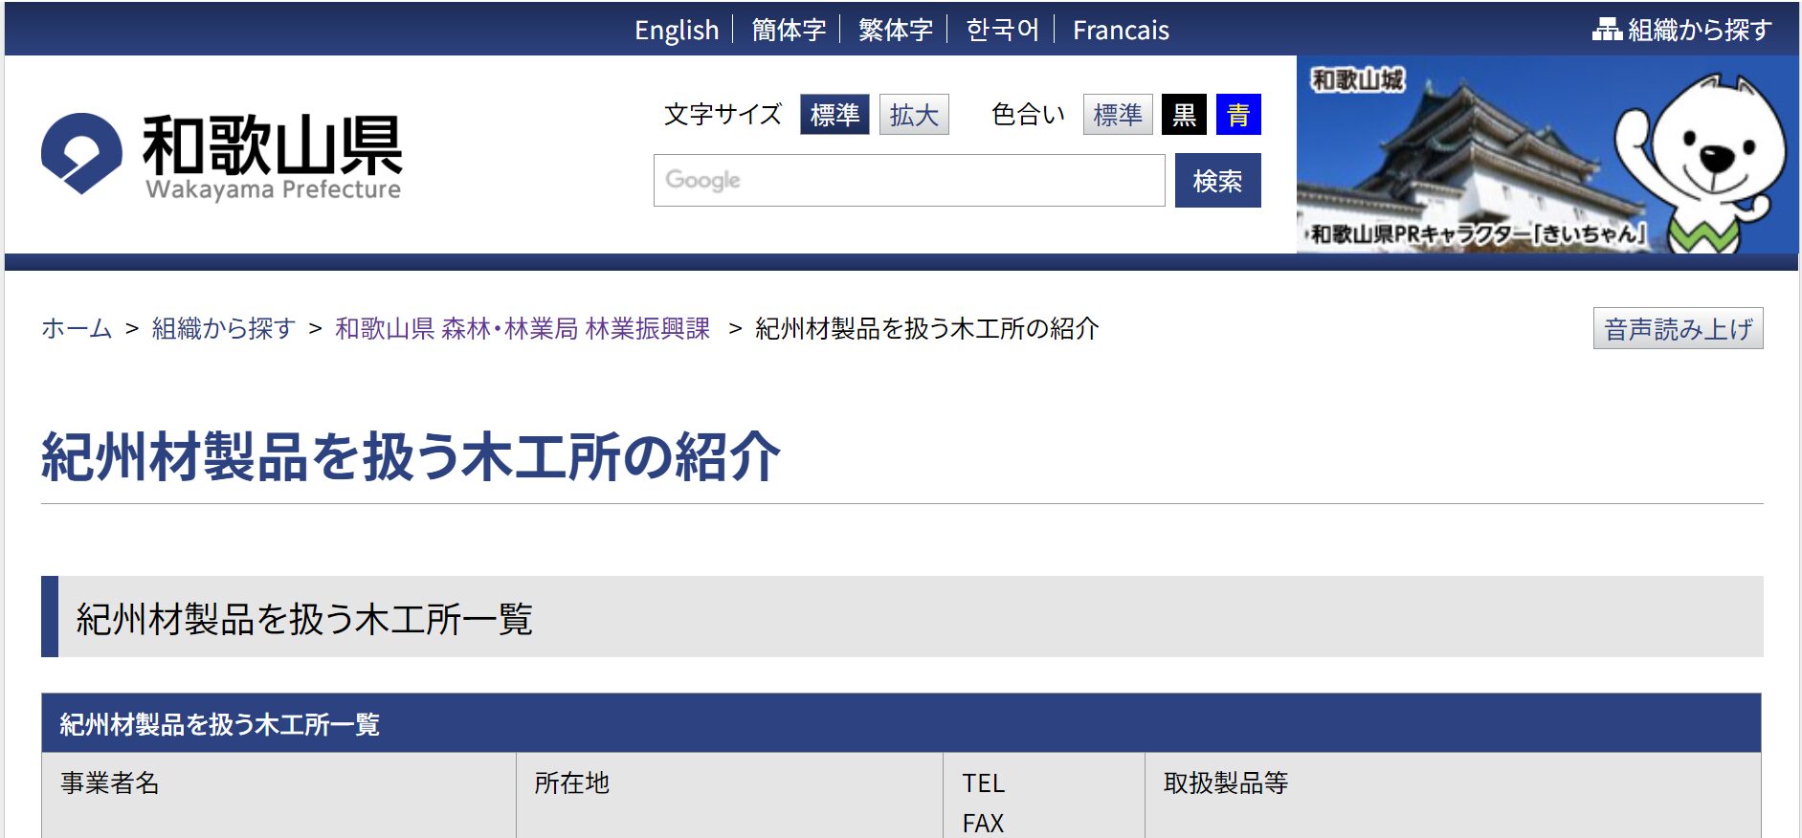The width and height of the screenshot is (1802, 838).
Task: Click current breadcrumb 紀州材製品を扱う木工所の紹介
Action: click(926, 328)
